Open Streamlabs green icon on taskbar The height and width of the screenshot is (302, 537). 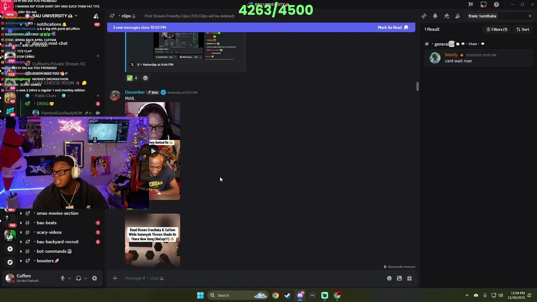click(325, 295)
